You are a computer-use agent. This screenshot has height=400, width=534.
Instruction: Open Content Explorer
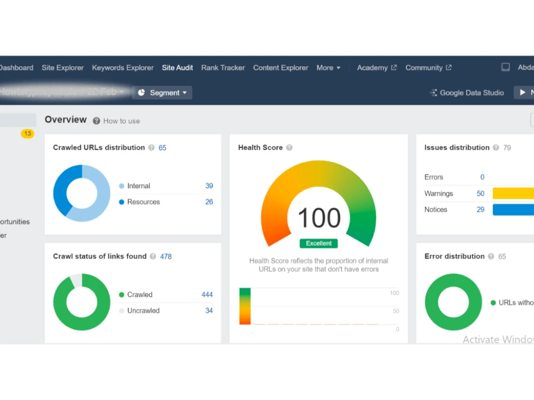[x=281, y=68]
